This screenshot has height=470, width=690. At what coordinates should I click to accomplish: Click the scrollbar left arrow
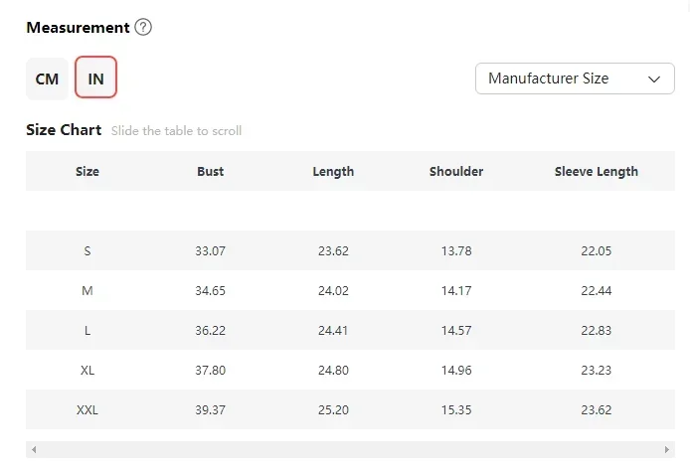click(34, 450)
